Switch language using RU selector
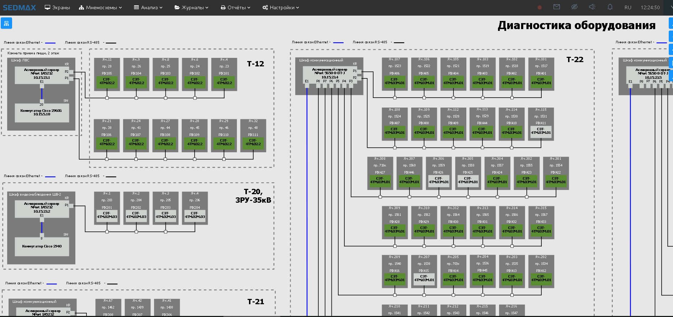 tap(628, 7)
